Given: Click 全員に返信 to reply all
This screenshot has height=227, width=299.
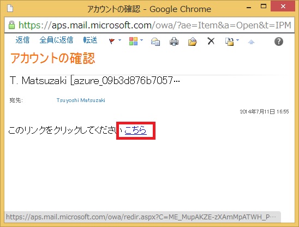Looking at the screenshot, I should 56,40.
